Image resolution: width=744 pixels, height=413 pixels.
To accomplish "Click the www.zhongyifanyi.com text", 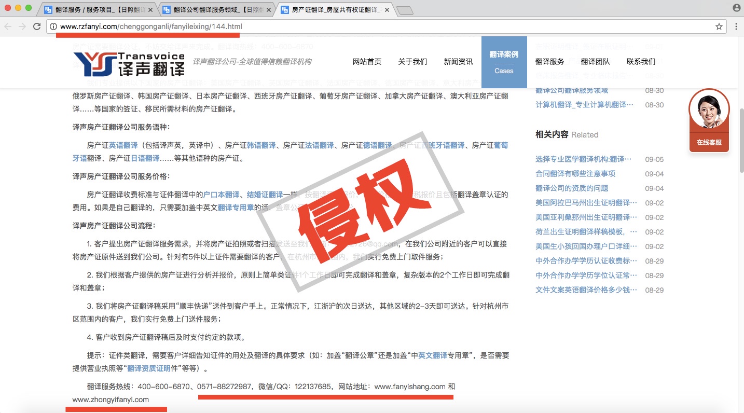I will point(111,400).
